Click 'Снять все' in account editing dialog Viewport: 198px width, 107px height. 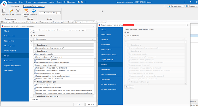coord(129,87)
